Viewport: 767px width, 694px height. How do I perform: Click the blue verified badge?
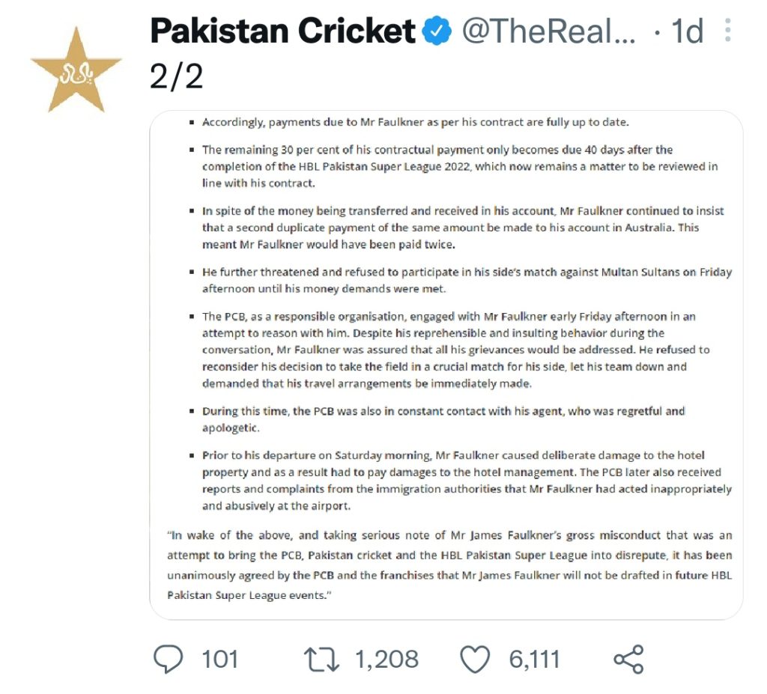(437, 31)
